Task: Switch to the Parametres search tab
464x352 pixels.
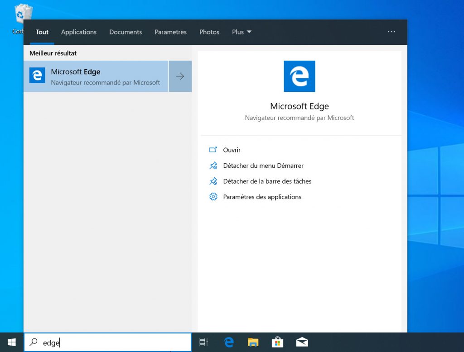Action: click(171, 32)
